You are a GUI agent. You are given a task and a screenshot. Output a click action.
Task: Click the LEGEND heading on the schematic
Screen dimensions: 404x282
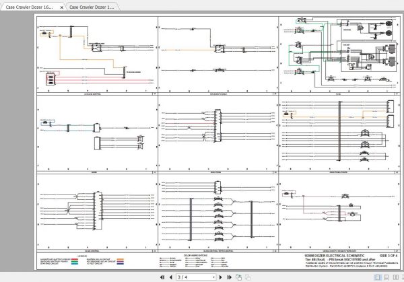(x=82, y=256)
